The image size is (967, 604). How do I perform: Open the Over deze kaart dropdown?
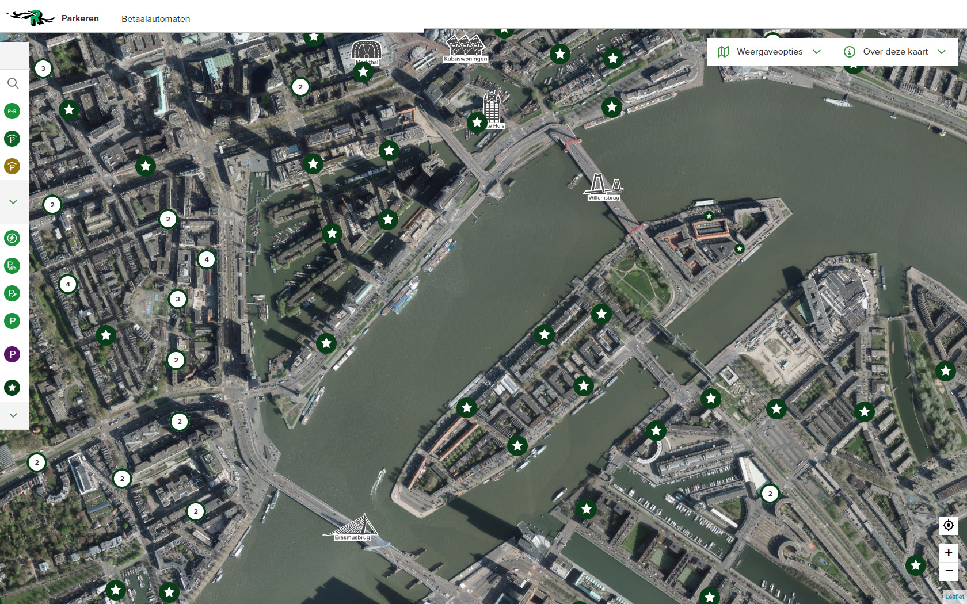coord(895,52)
